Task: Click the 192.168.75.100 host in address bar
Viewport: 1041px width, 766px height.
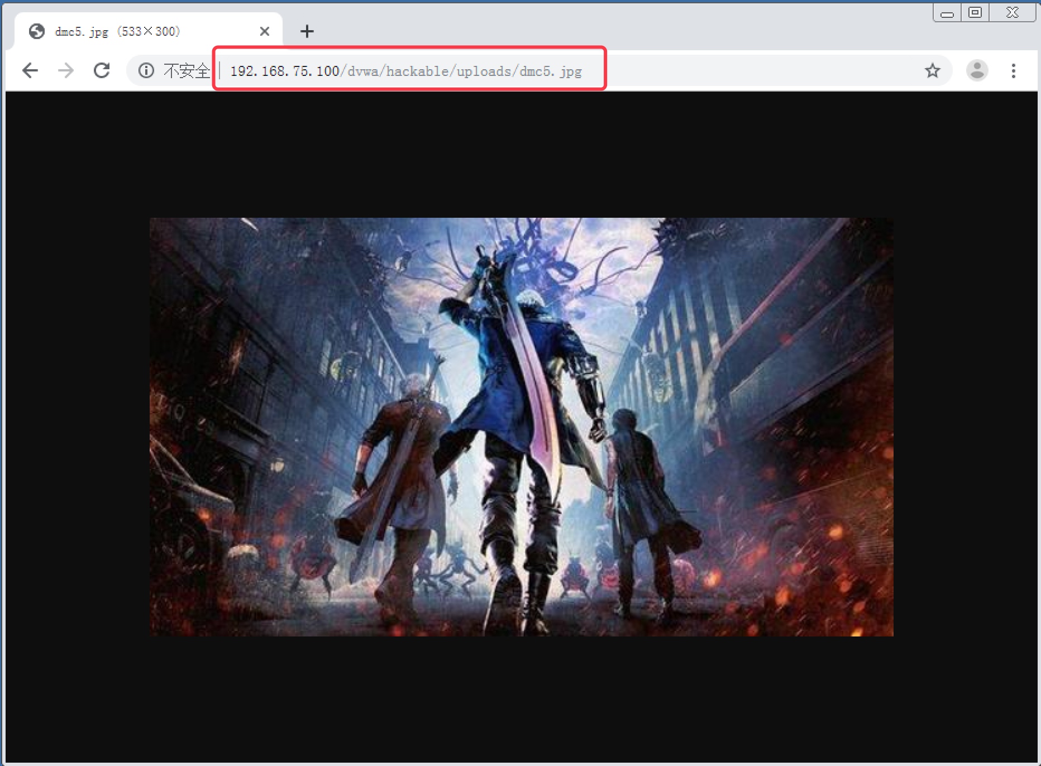Action: [285, 71]
